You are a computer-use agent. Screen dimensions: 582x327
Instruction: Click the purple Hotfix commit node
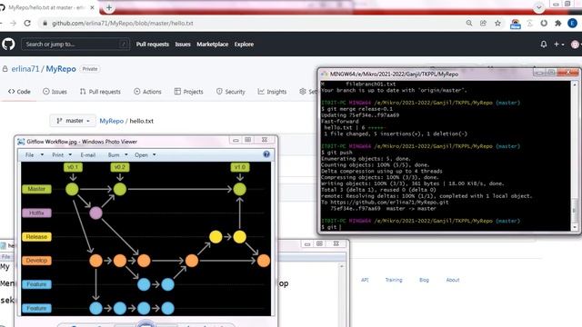pyautogui.click(x=95, y=213)
